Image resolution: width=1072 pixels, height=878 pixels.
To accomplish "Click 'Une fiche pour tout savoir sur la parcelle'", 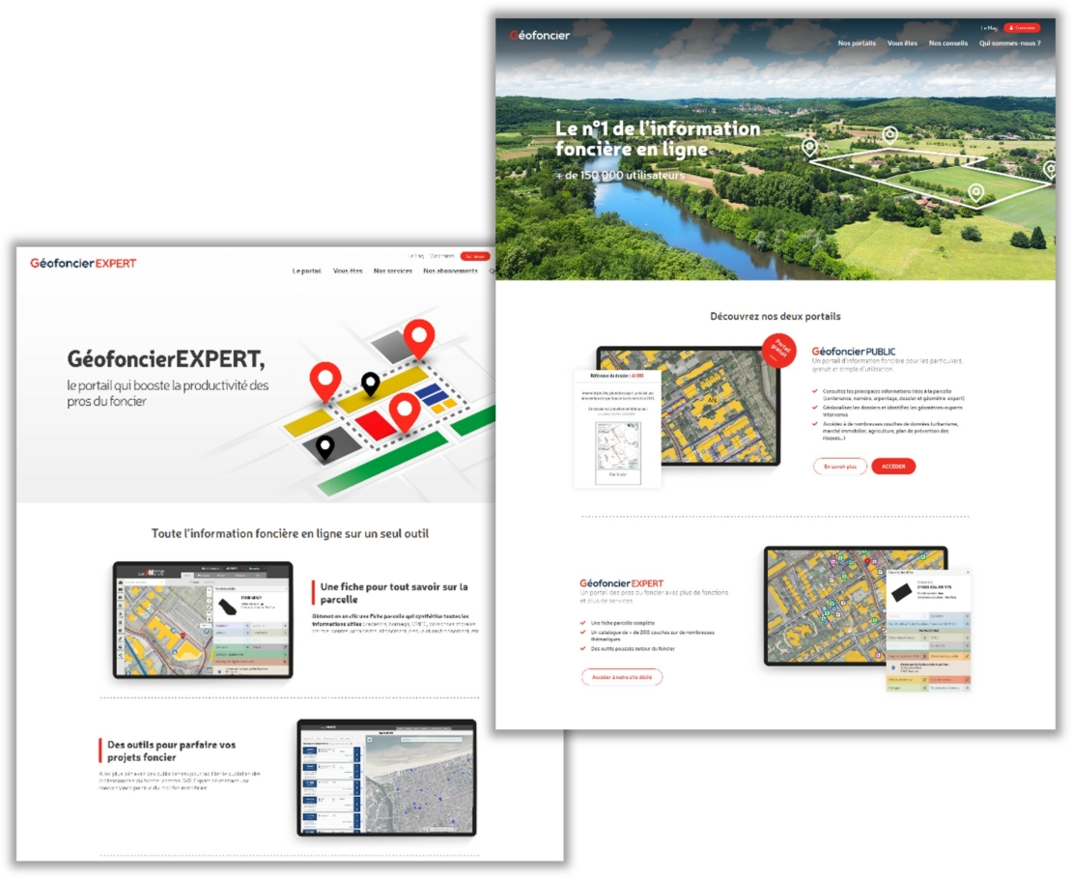I will click(394, 593).
